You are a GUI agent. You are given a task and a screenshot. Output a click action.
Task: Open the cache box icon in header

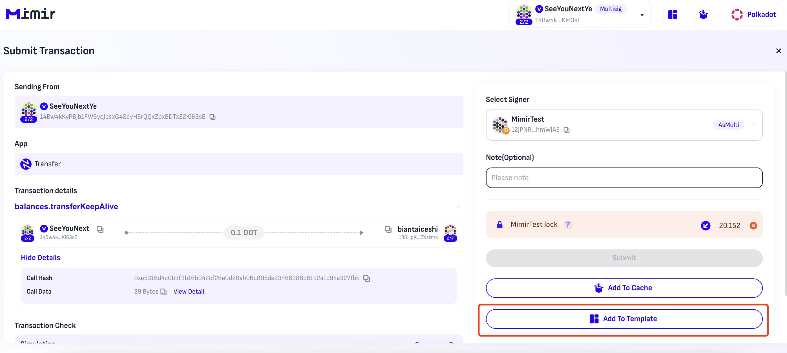pos(703,15)
